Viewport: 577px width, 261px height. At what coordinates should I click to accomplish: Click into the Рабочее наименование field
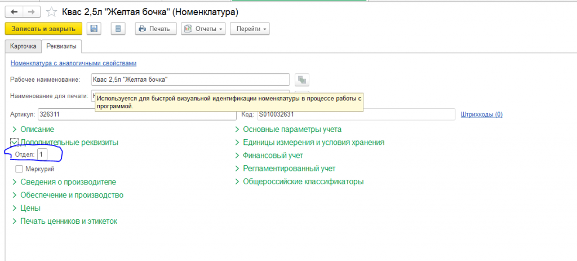coord(190,79)
